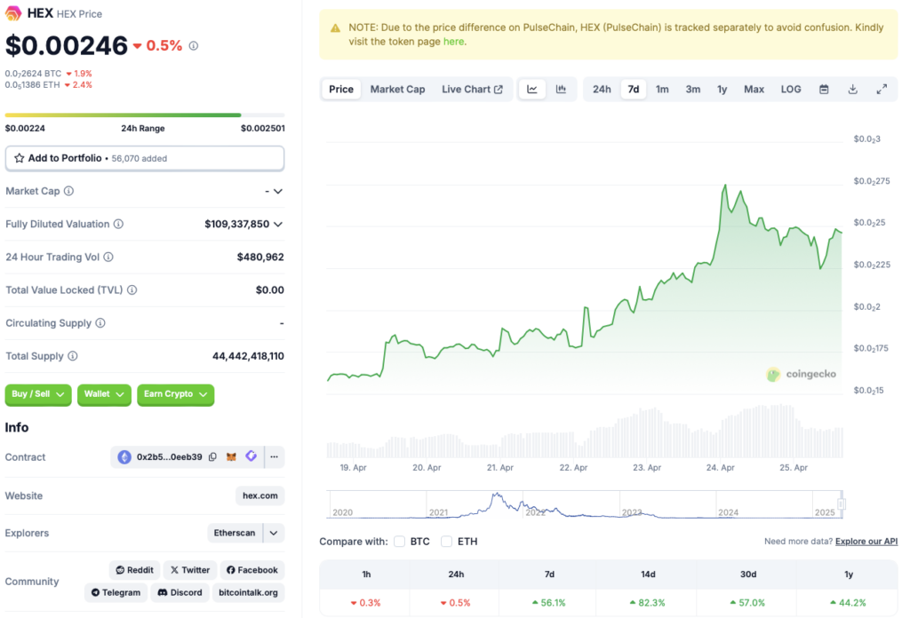Switch to candlestick chart view
The image size is (910, 618).
point(561,90)
